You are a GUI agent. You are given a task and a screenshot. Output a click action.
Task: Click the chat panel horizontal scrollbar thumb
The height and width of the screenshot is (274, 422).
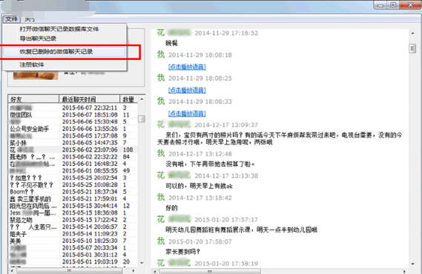click(x=210, y=272)
